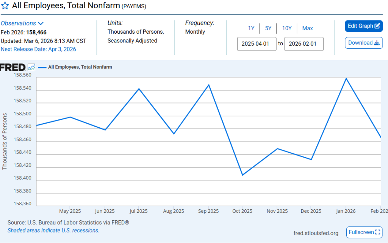Image resolution: width=388 pixels, height=243 pixels.
Task: Click the blue legend line swatch
Action: pyautogui.click(x=42, y=67)
